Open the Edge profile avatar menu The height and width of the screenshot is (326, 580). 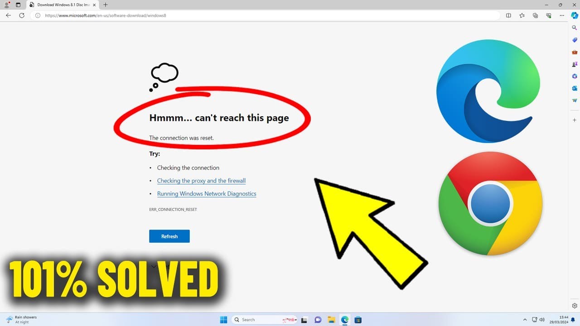pyautogui.click(x=7, y=5)
